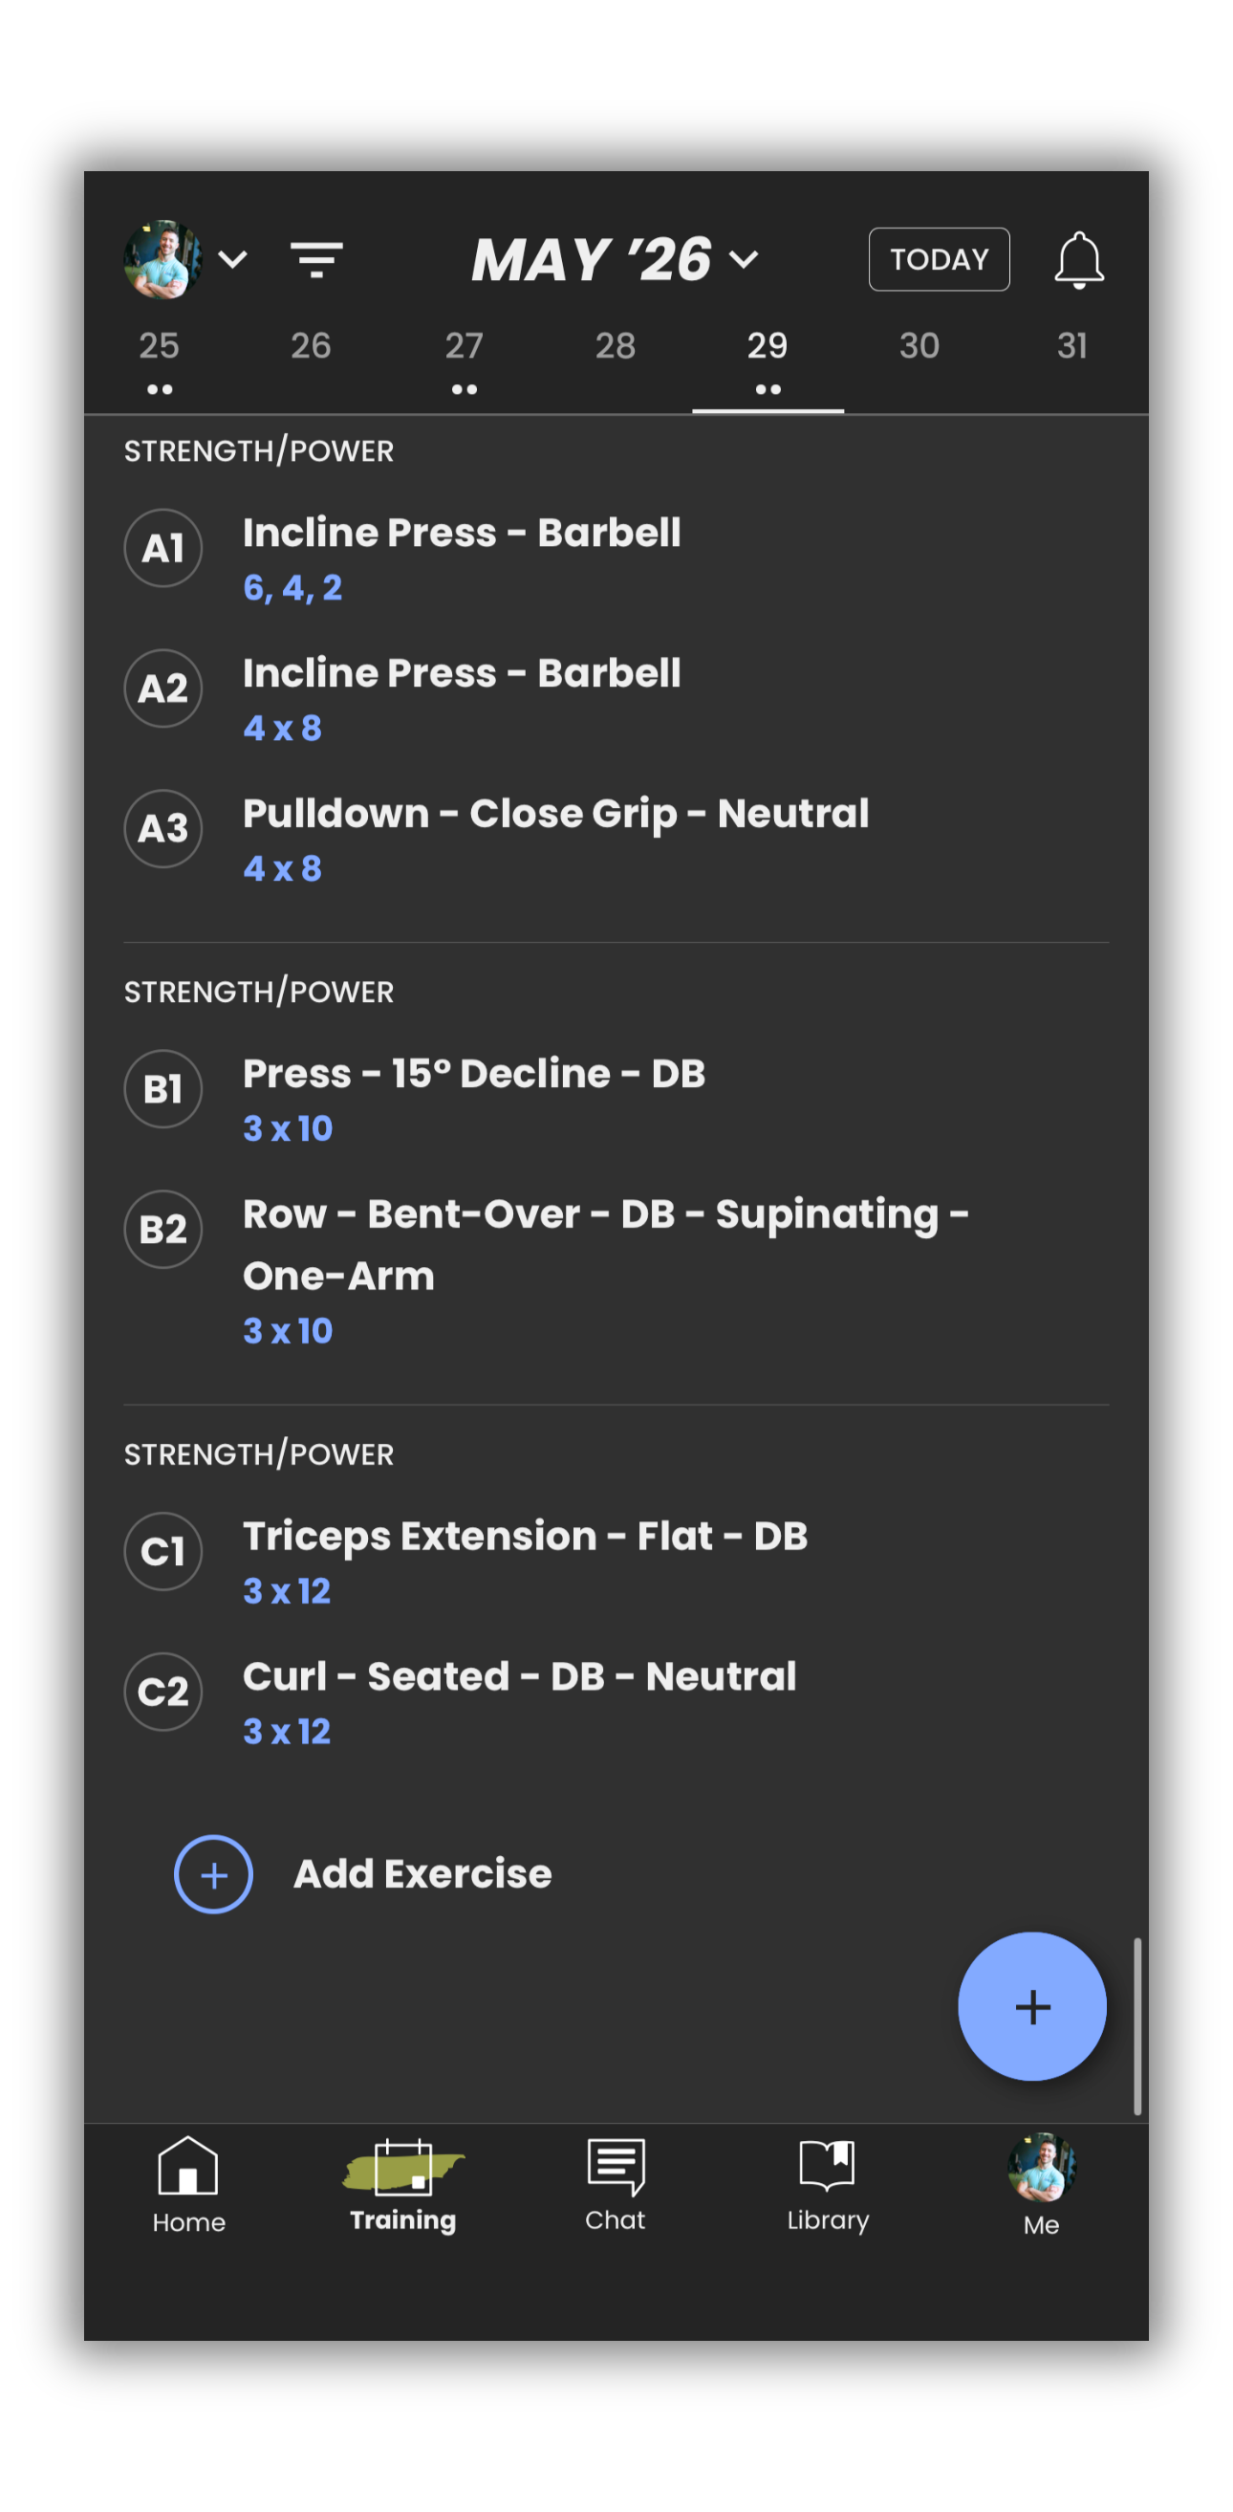Select the A1 exercise circle marker

(162, 548)
